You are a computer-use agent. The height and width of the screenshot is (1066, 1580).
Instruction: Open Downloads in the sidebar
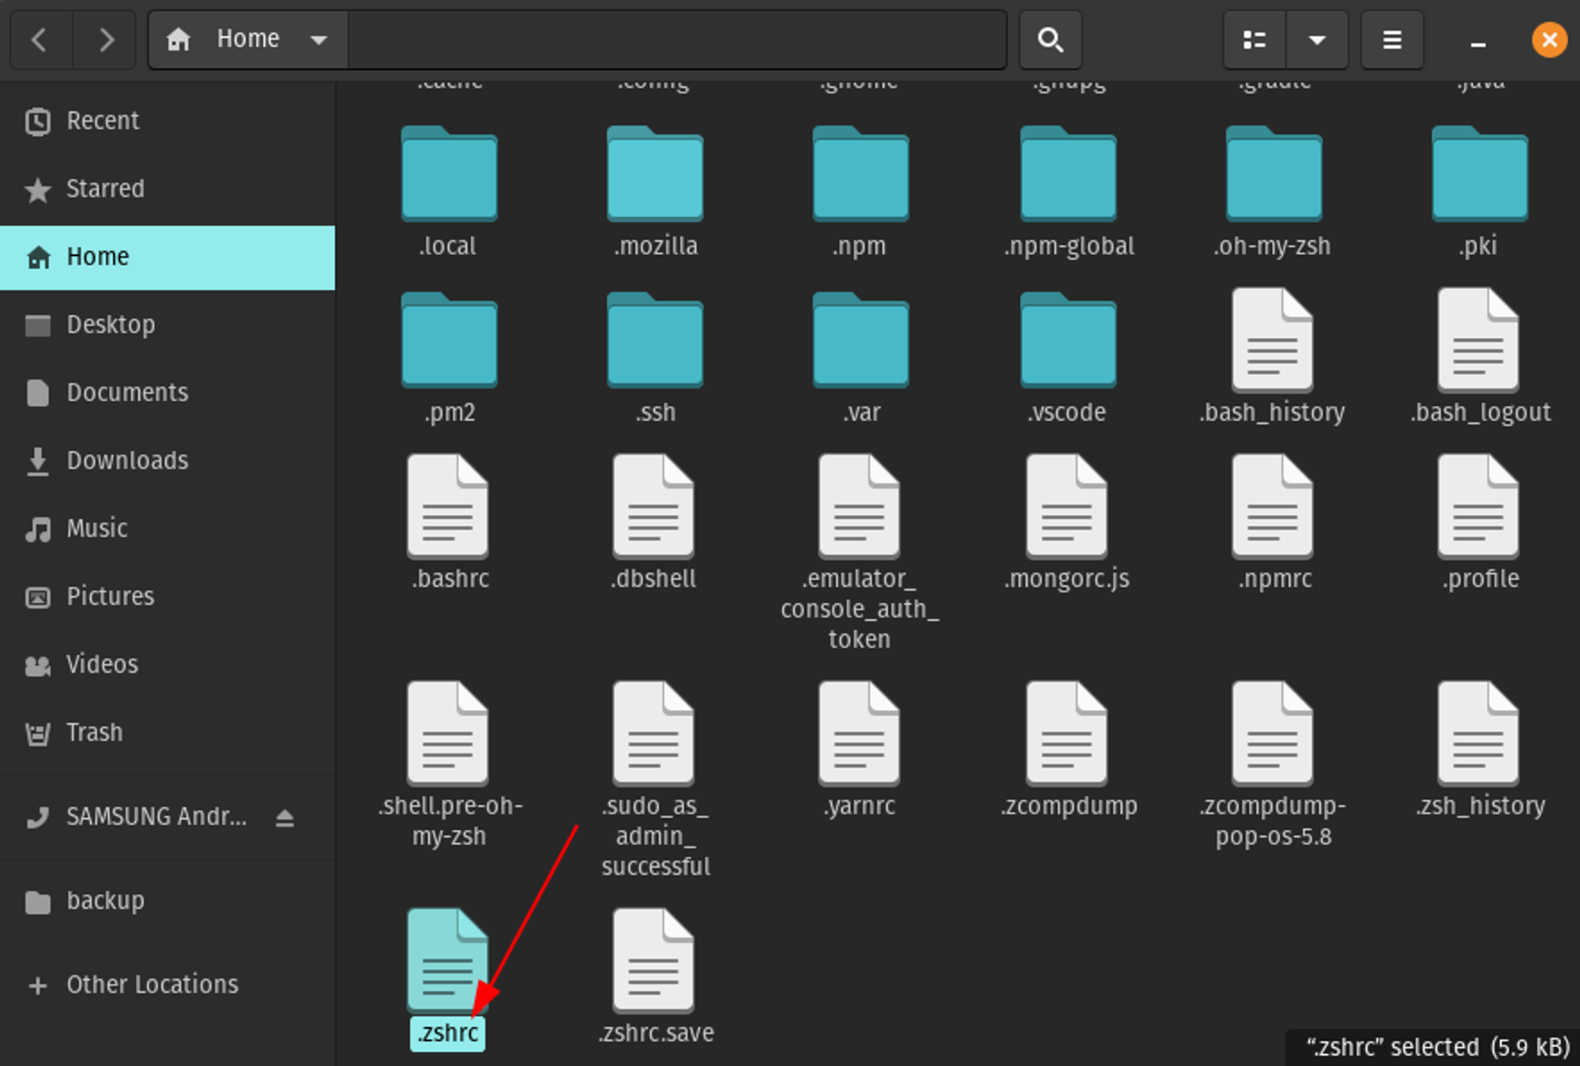[x=127, y=460]
